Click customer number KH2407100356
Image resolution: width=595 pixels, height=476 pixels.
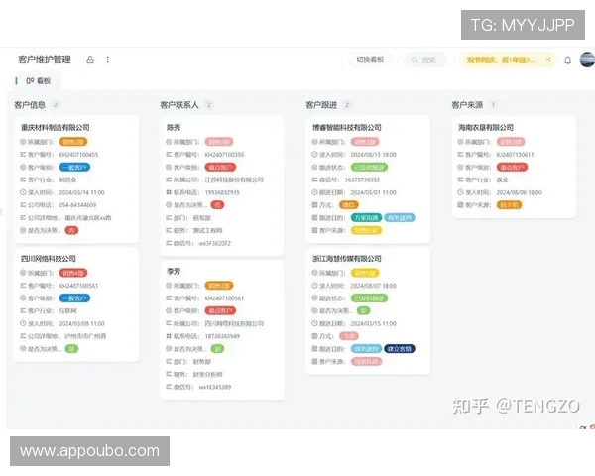[x=224, y=155]
